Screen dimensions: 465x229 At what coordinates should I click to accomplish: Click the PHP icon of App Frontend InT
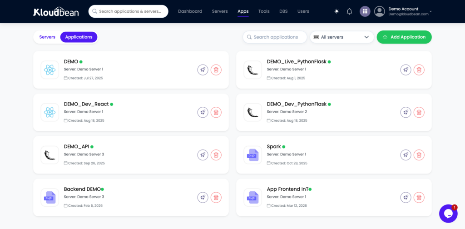coord(252,197)
